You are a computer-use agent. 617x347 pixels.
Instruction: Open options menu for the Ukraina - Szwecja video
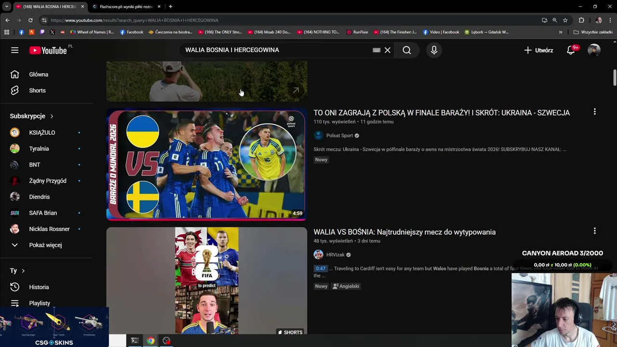click(x=594, y=112)
